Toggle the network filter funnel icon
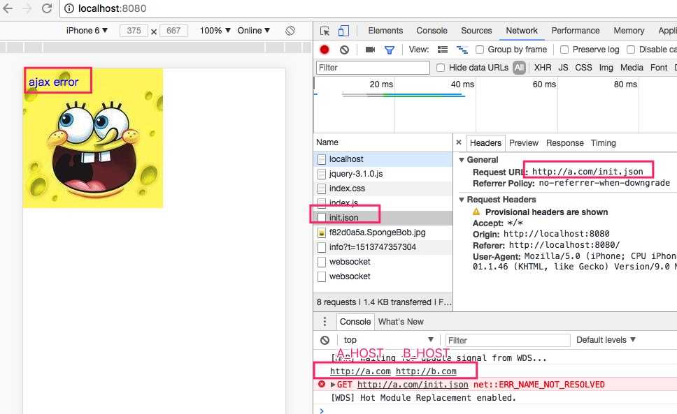The width and height of the screenshot is (677, 414). click(x=390, y=50)
